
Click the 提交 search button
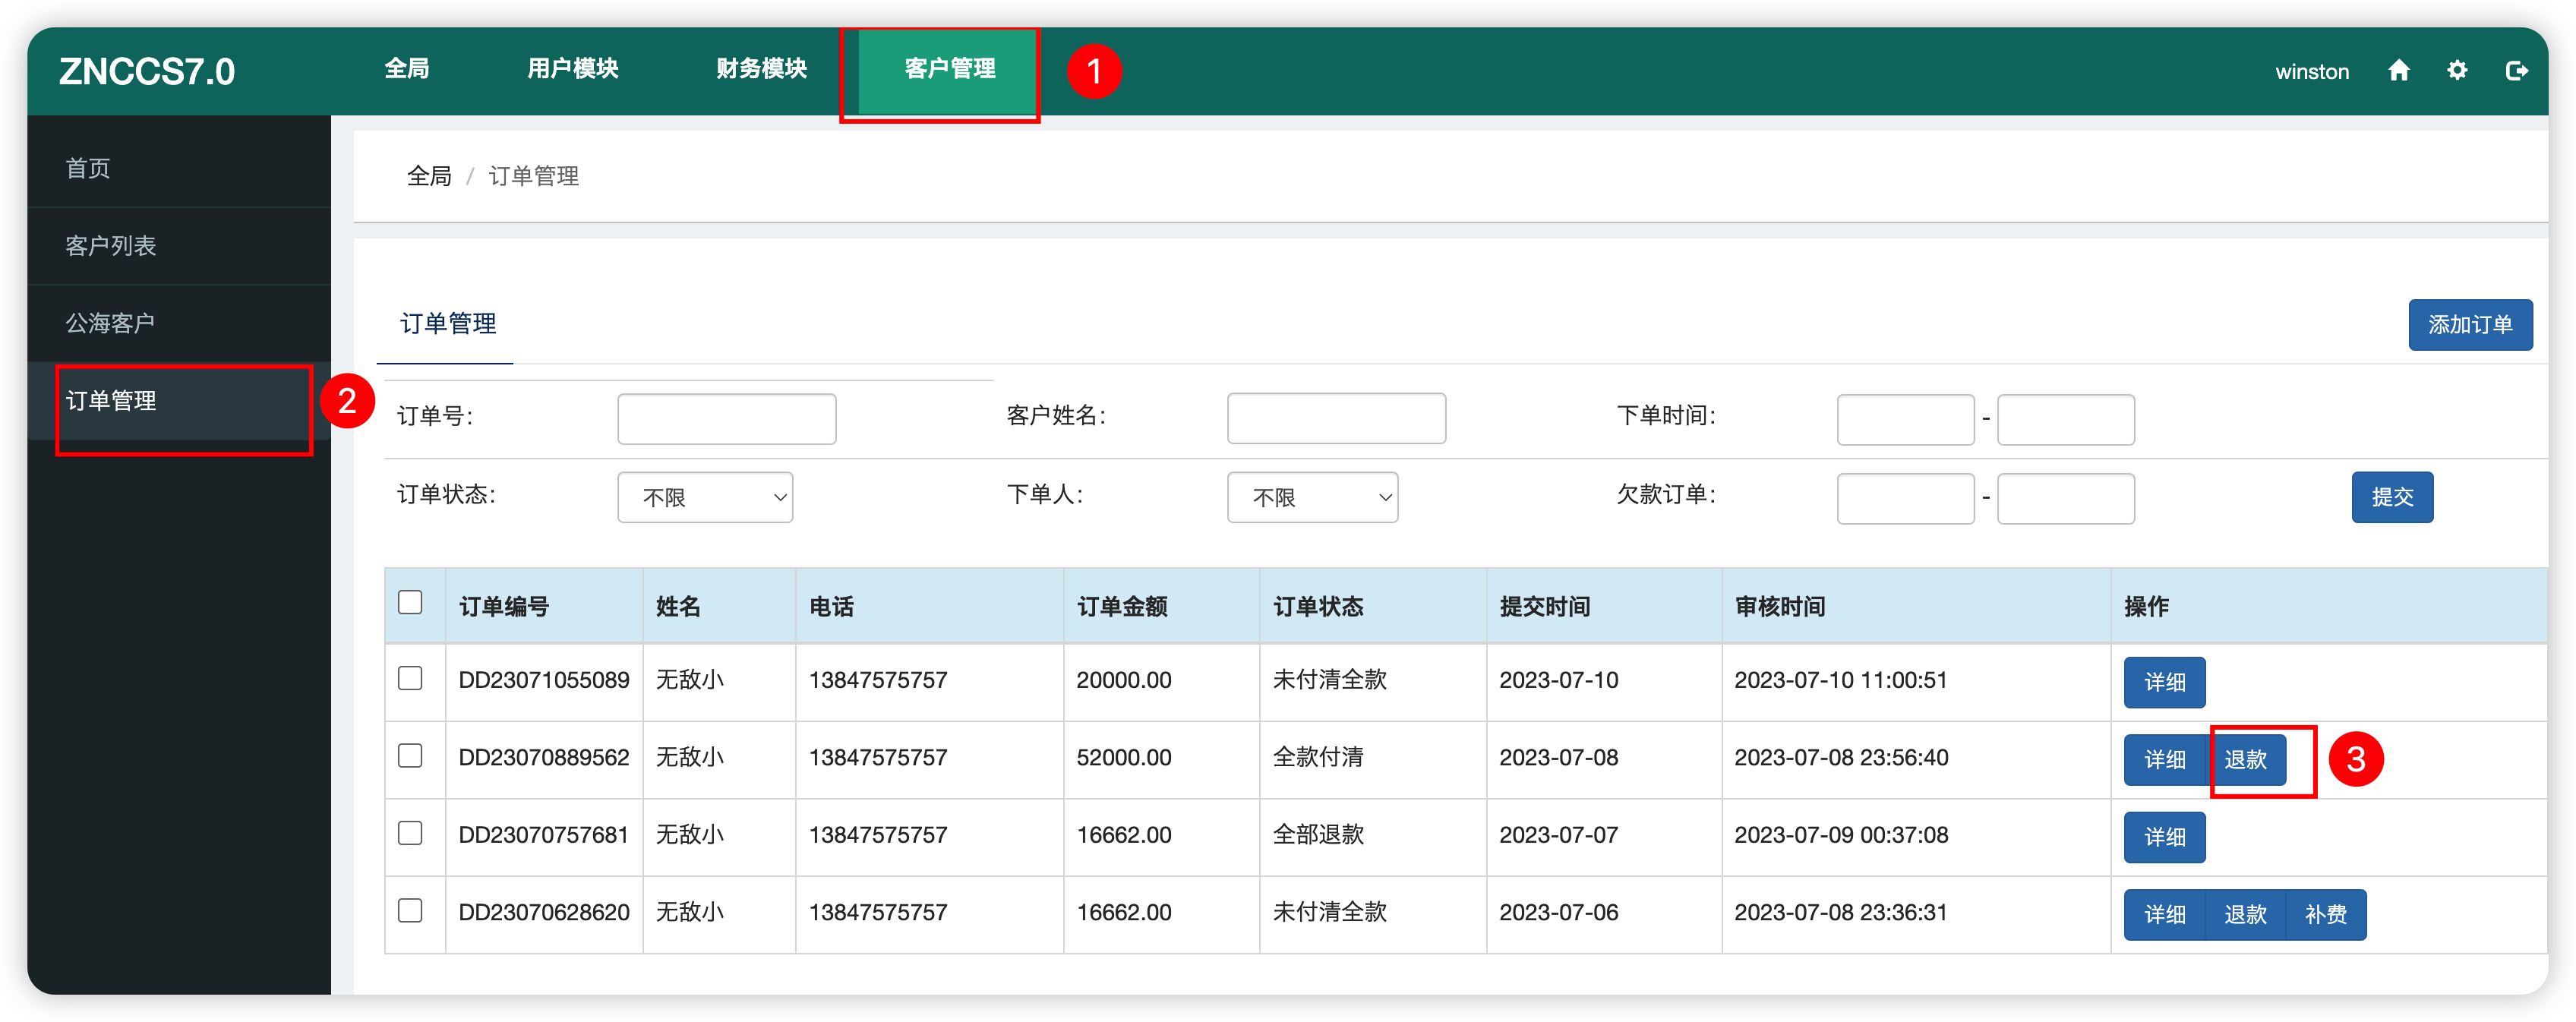coord(2392,497)
